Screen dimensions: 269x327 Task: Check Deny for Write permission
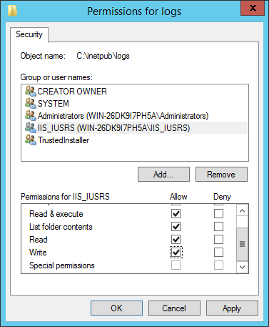point(218,253)
